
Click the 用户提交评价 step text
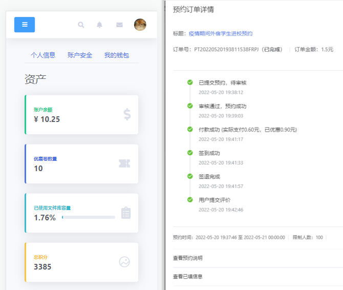click(215, 200)
